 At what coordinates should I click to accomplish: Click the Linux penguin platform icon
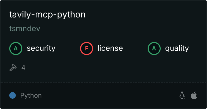click(182, 95)
